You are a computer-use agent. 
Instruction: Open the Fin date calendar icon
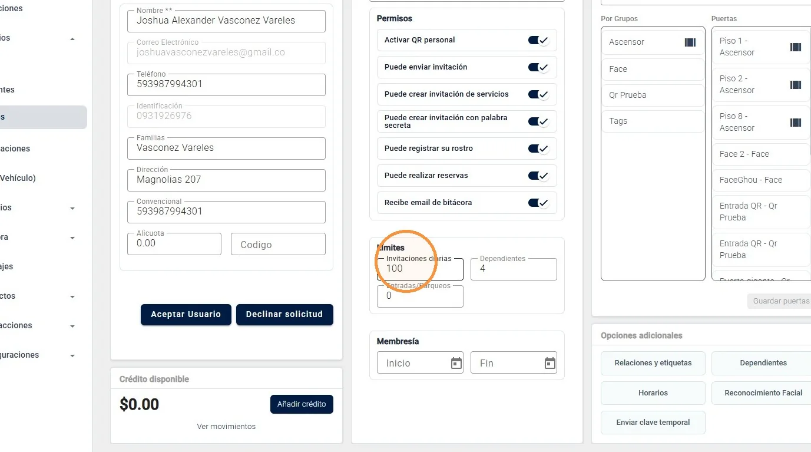pos(550,363)
